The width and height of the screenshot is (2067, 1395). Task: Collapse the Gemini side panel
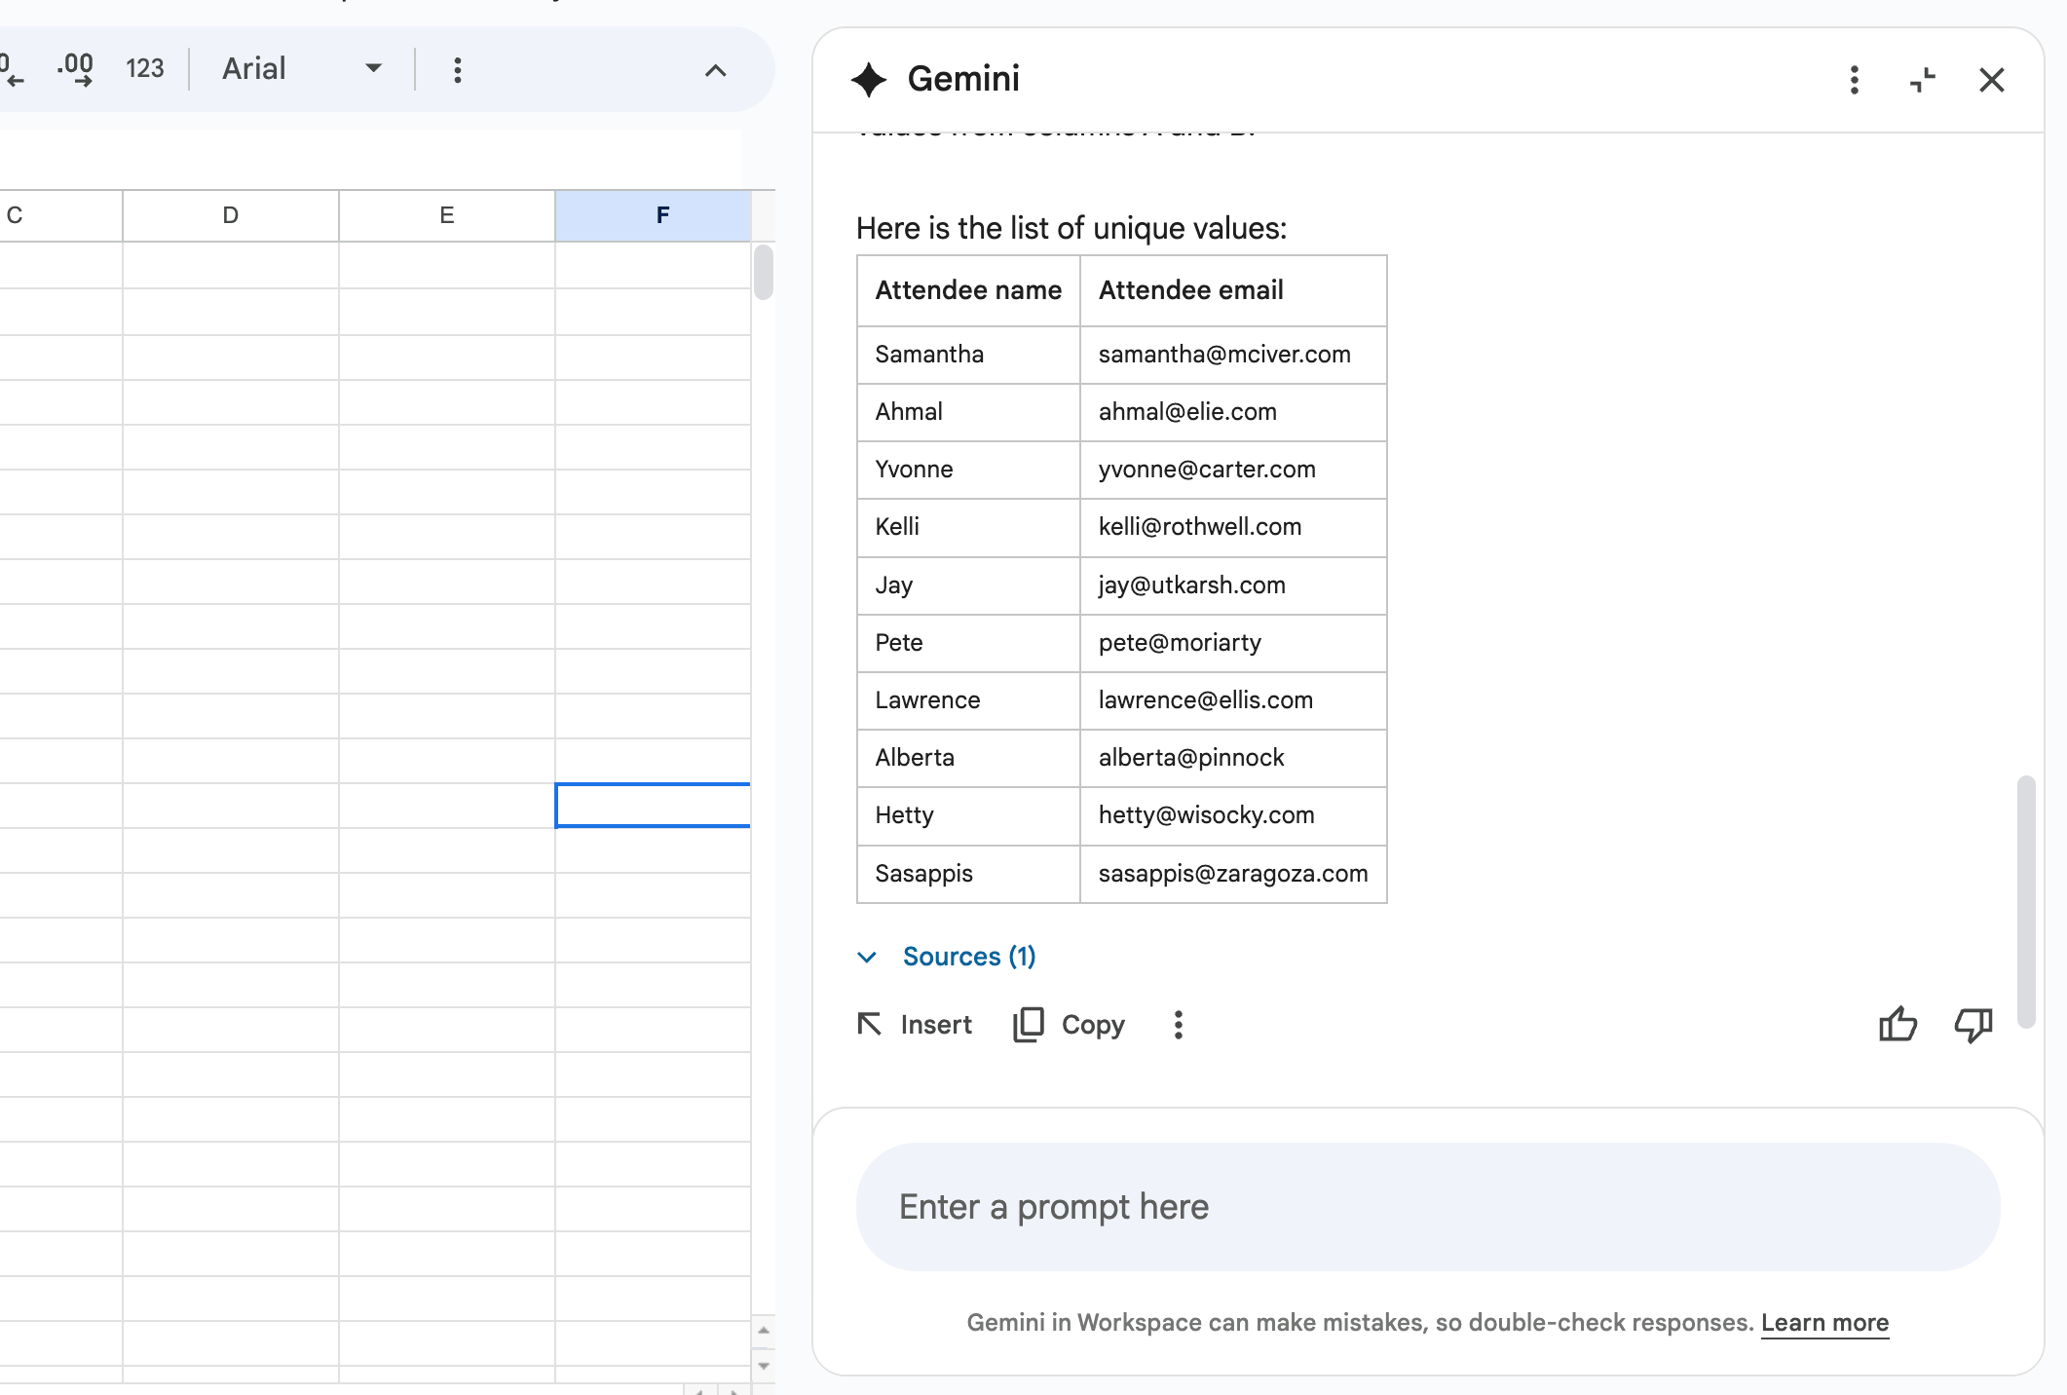(1923, 80)
